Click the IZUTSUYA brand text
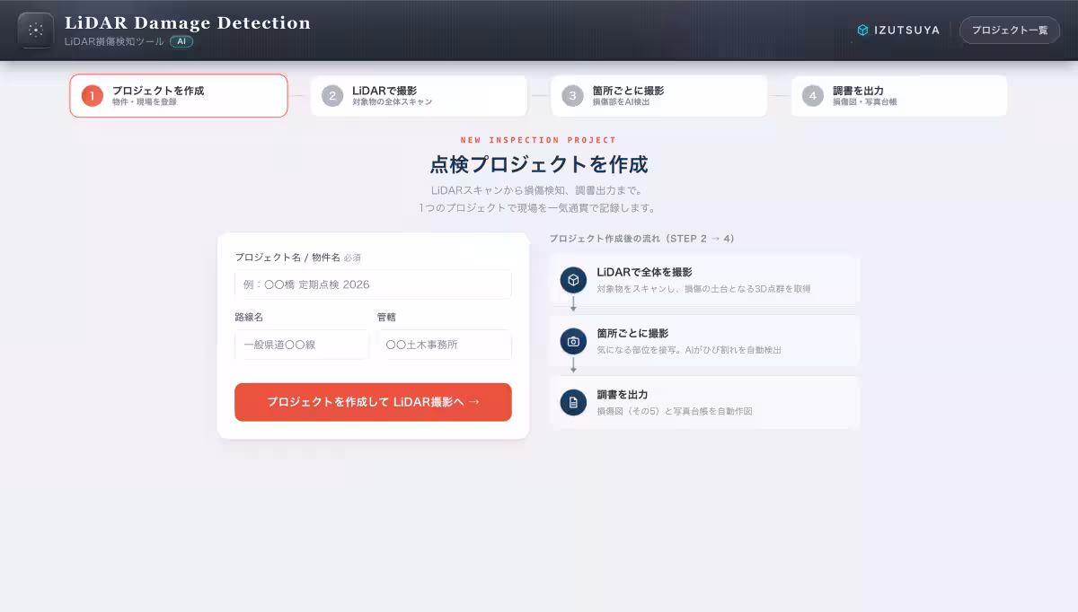Screen dimensions: 1078x612 pyautogui.click(x=907, y=30)
